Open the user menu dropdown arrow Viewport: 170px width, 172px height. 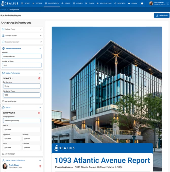click(168, 3)
